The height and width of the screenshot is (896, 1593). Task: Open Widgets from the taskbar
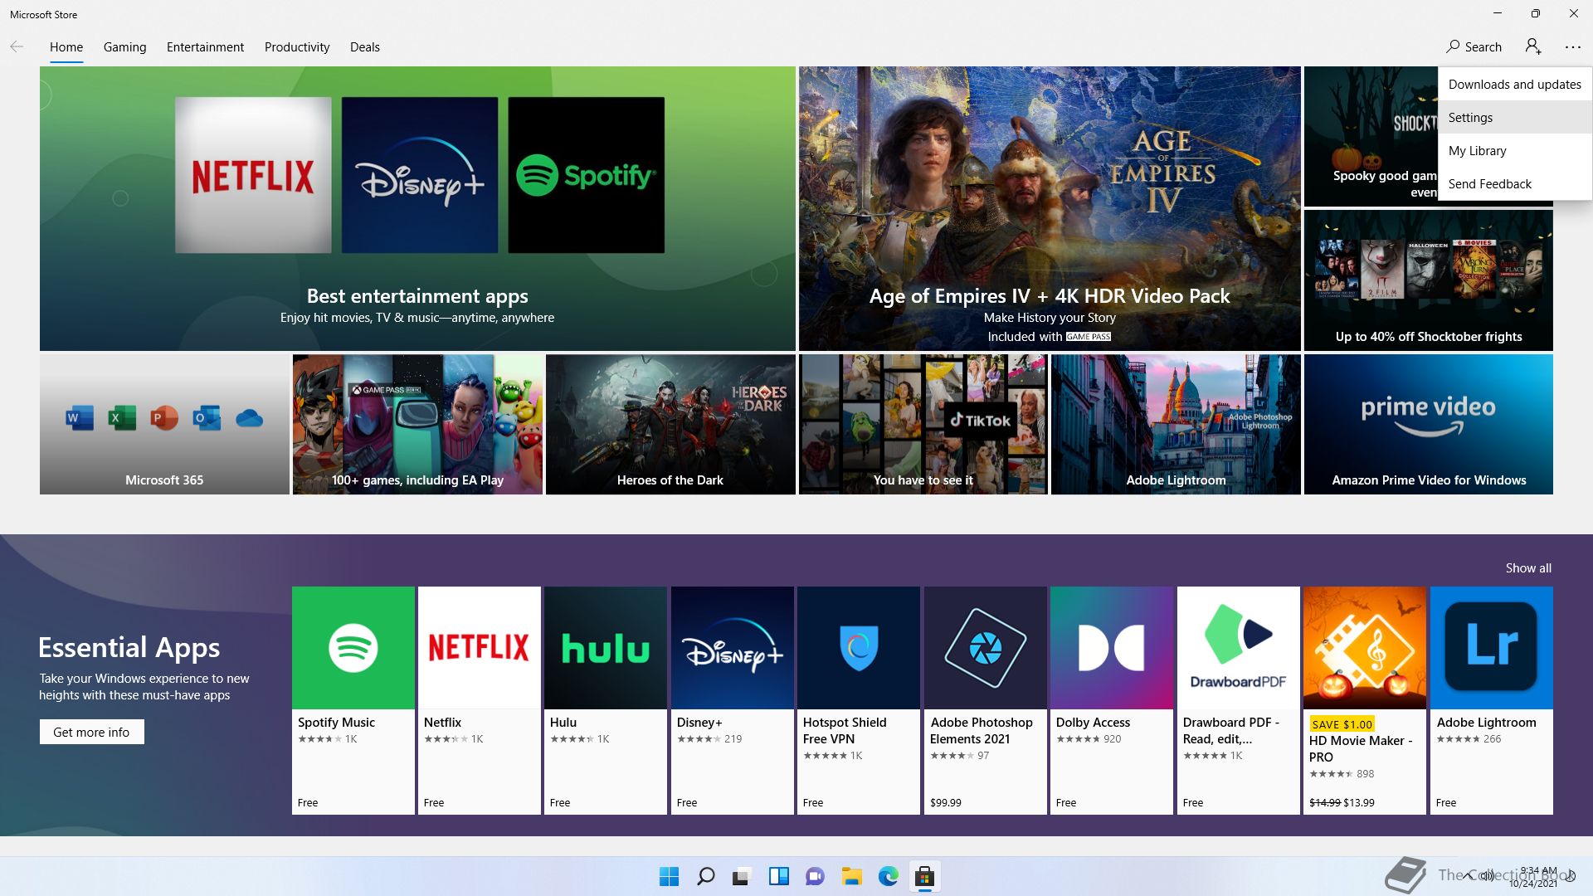point(779,876)
